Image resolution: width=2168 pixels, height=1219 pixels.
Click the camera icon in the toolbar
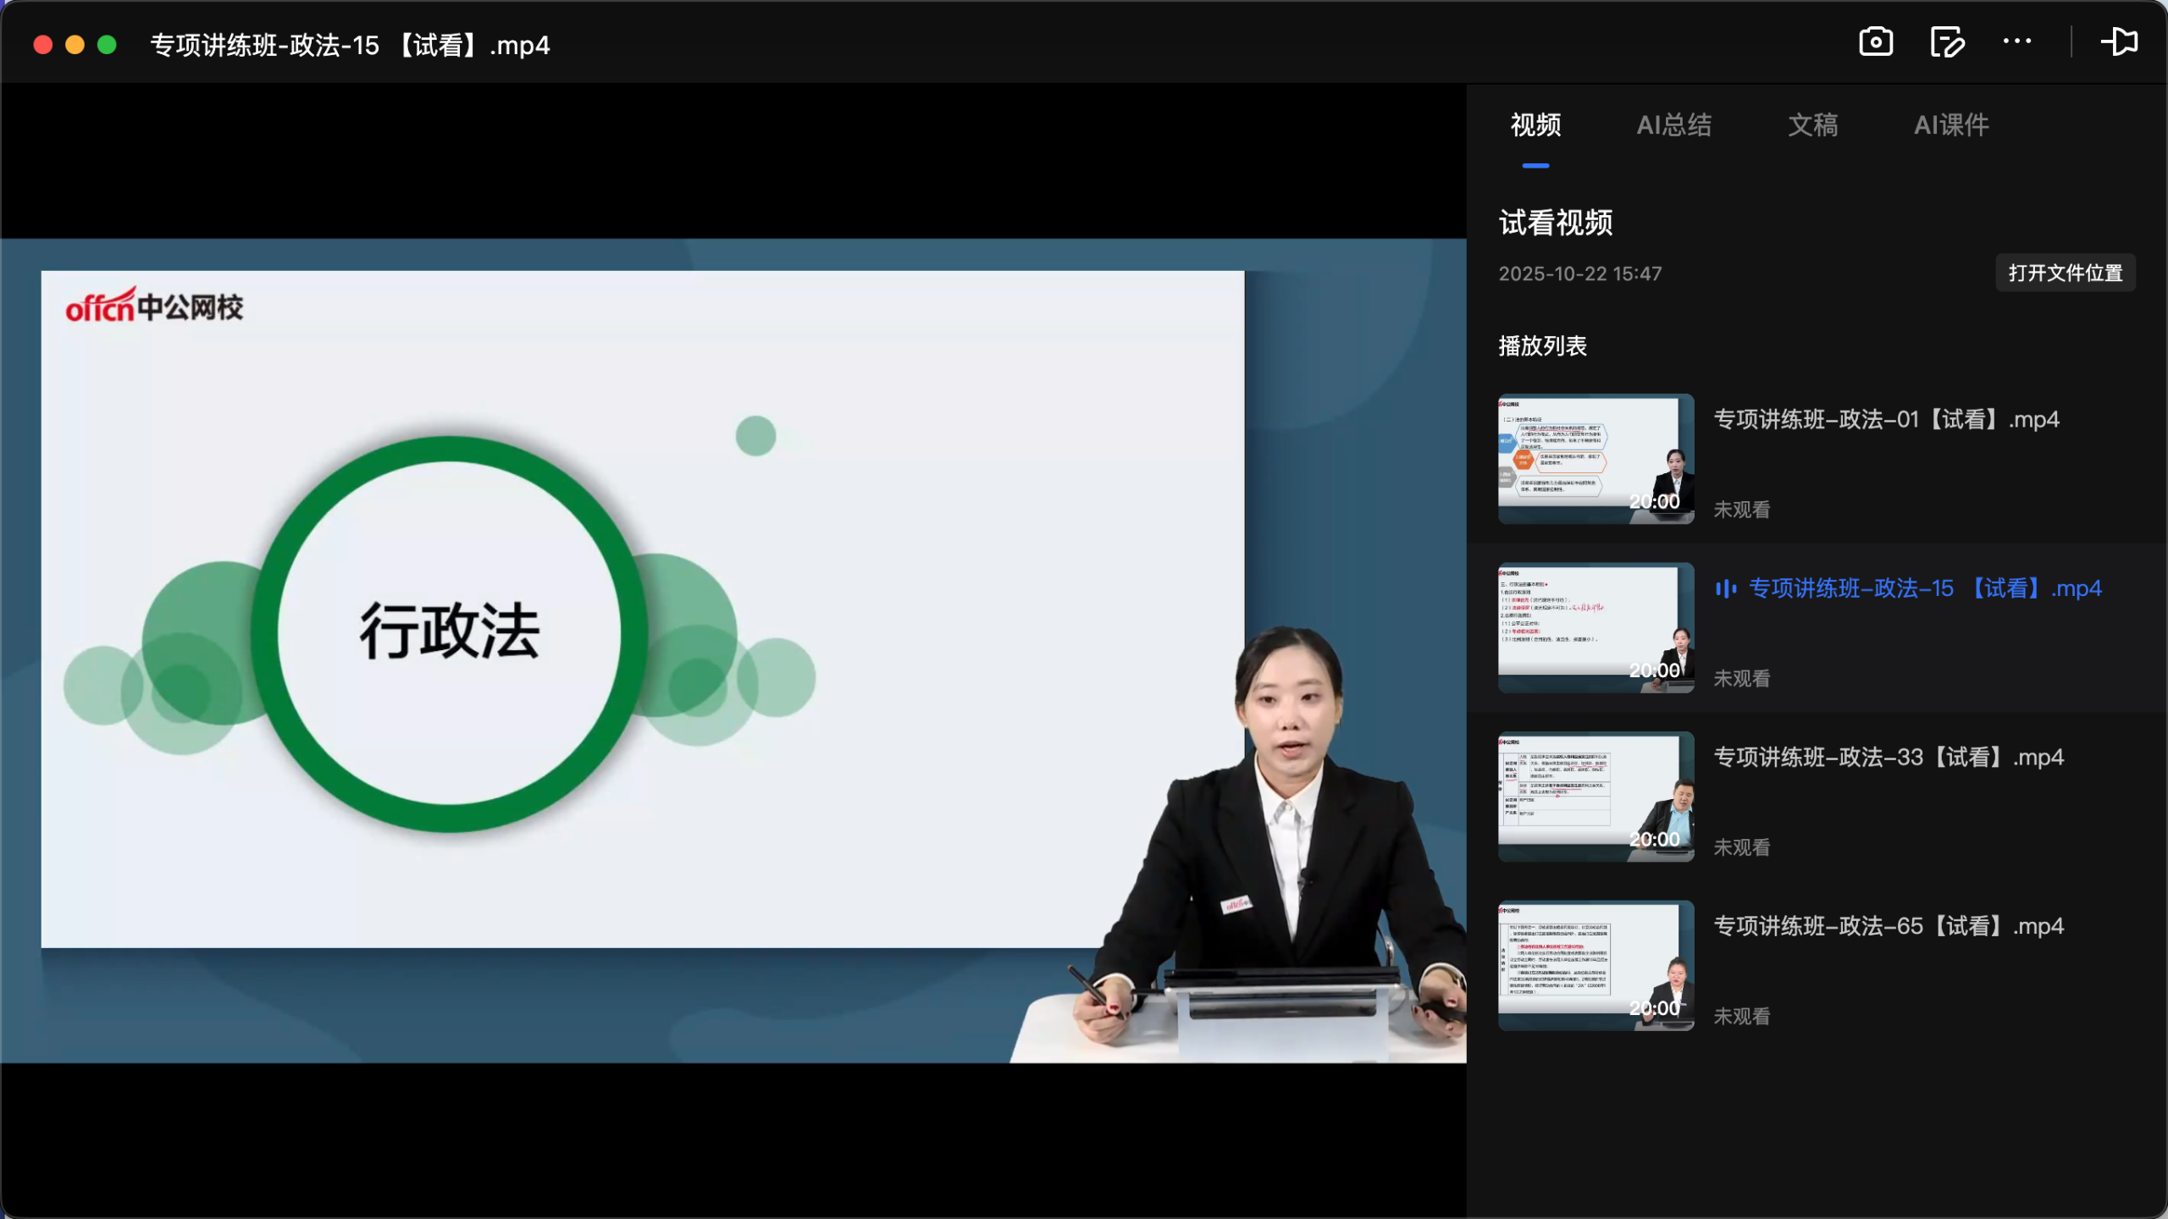(1875, 41)
